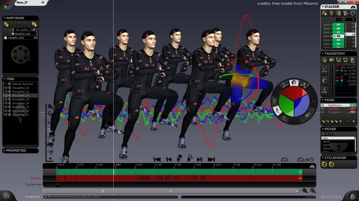The image size is (359, 201).
Task: Open the MocapMan_34 character dropdown
Action: click(x=34, y=30)
